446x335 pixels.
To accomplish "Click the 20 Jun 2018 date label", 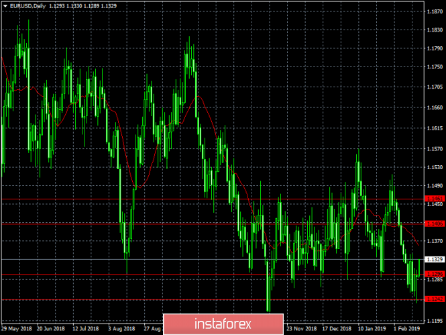I will click(x=52, y=330).
